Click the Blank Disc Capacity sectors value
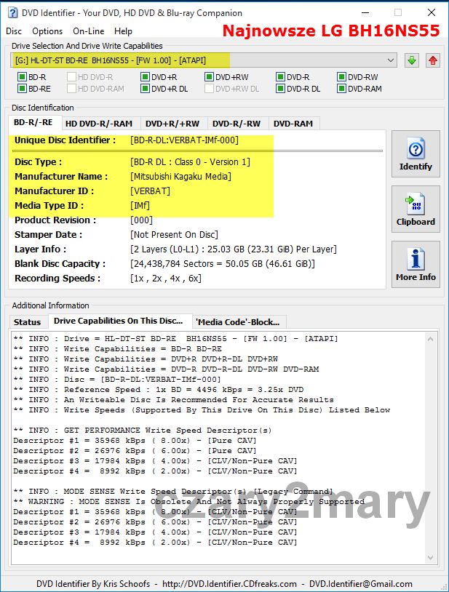 (223, 264)
